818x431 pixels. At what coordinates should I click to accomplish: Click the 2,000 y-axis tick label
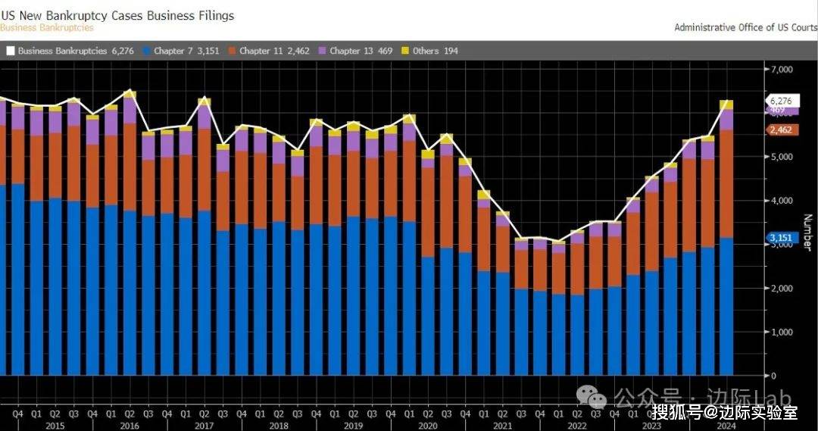point(782,288)
